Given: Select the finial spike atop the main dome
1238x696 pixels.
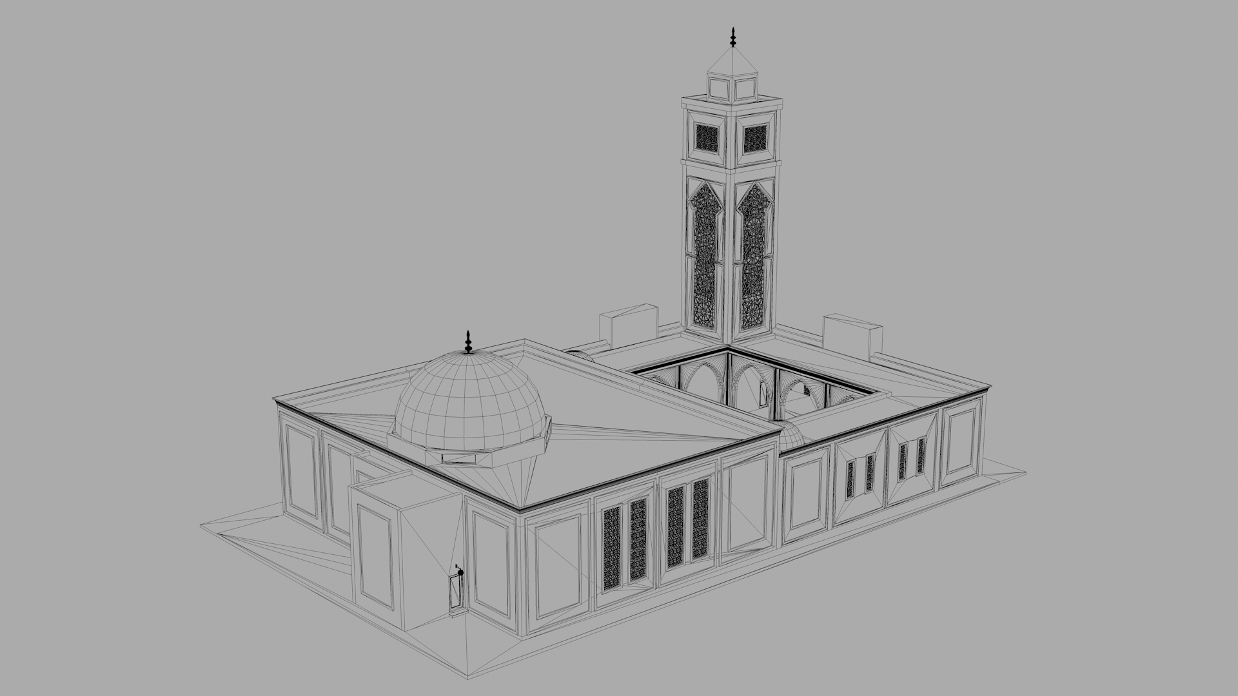Looking at the screenshot, I should click(x=469, y=342).
